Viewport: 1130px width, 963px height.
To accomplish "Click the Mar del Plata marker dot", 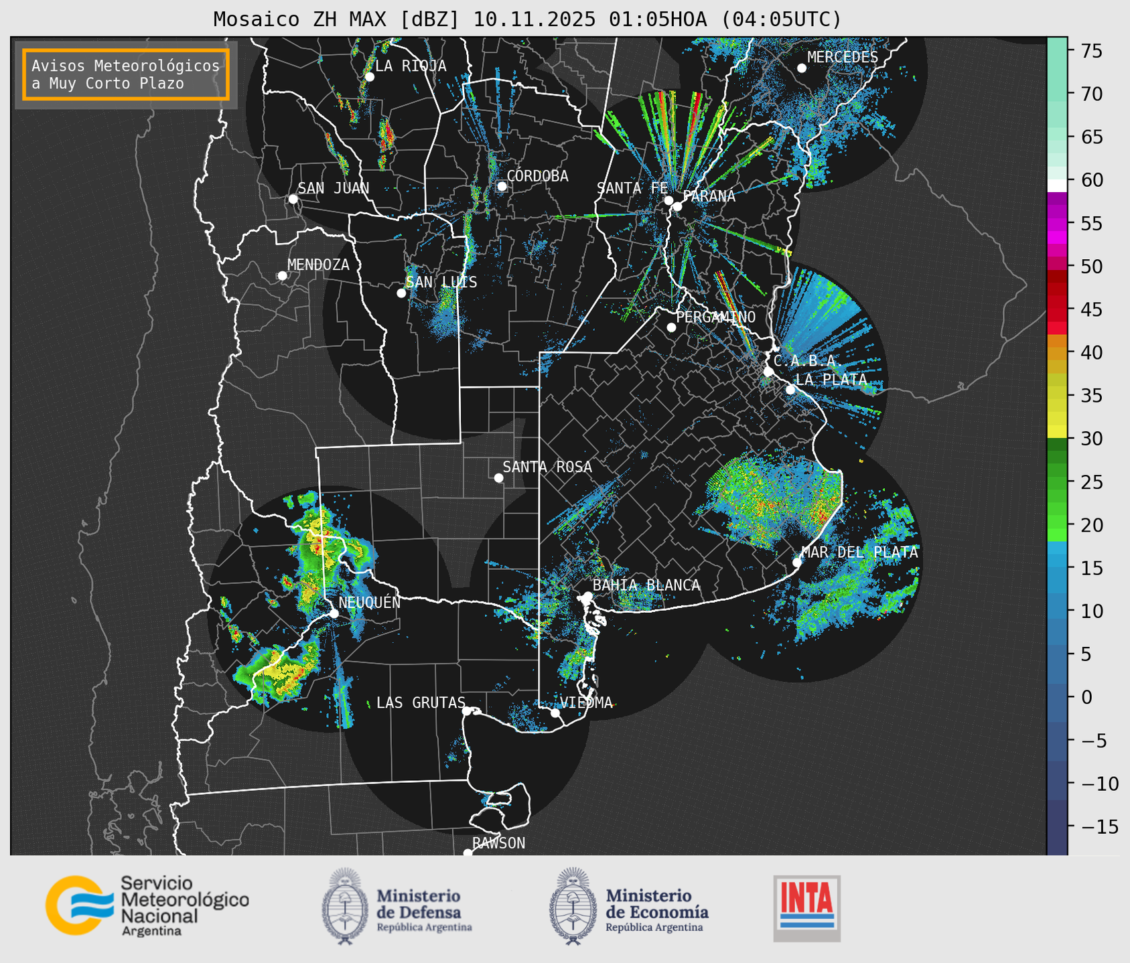I will 796,563.
